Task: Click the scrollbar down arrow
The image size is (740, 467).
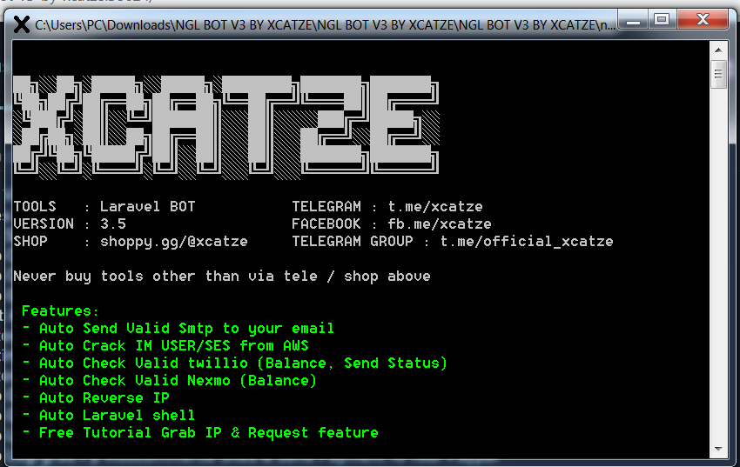Action: (x=718, y=450)
